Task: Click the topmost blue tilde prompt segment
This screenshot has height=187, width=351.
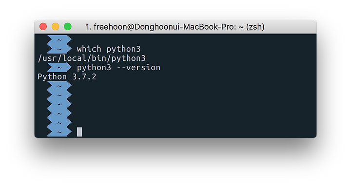Action: [59, 39]
